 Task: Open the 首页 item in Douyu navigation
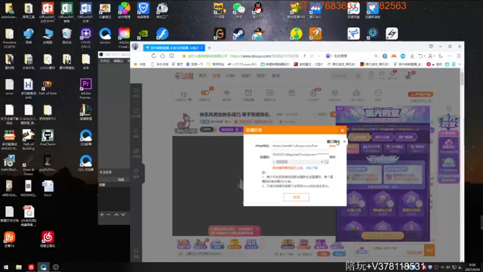(x=203, y=76)
